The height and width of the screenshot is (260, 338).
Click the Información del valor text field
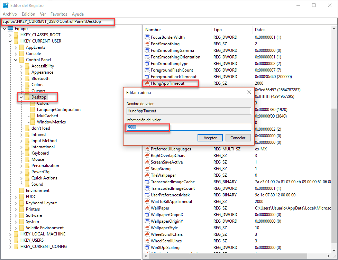pos(189,127)
